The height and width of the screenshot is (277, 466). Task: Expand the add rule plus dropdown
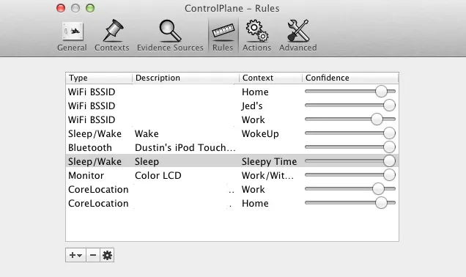[75, 255]
